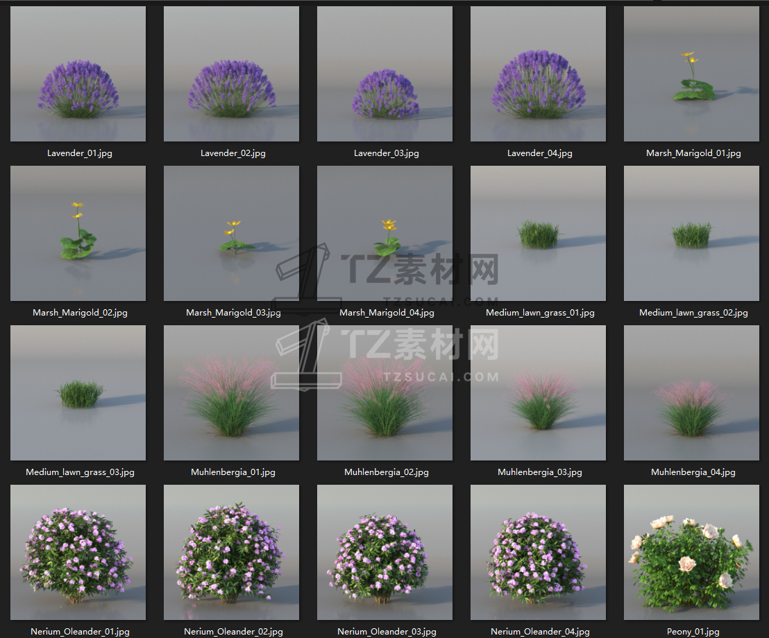
Task: Click the file name Nerium_Oleander_03.jpg
Action: tap(387, 632)
